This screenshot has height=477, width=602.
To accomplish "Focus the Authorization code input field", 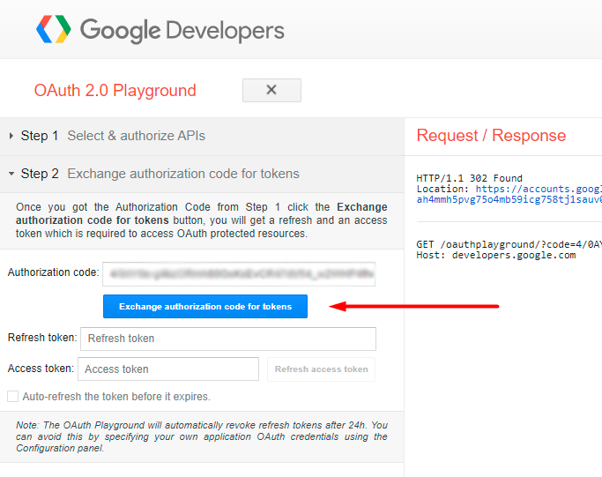I will coord(238,273).
